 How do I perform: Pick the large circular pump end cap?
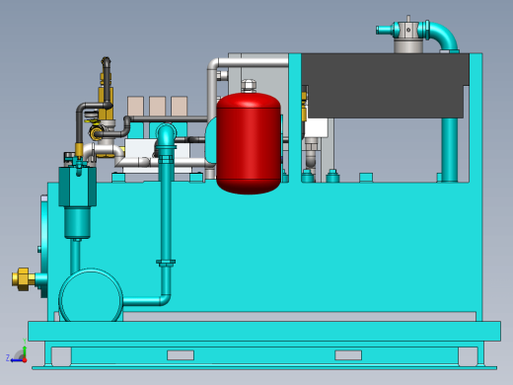point(91,295)
